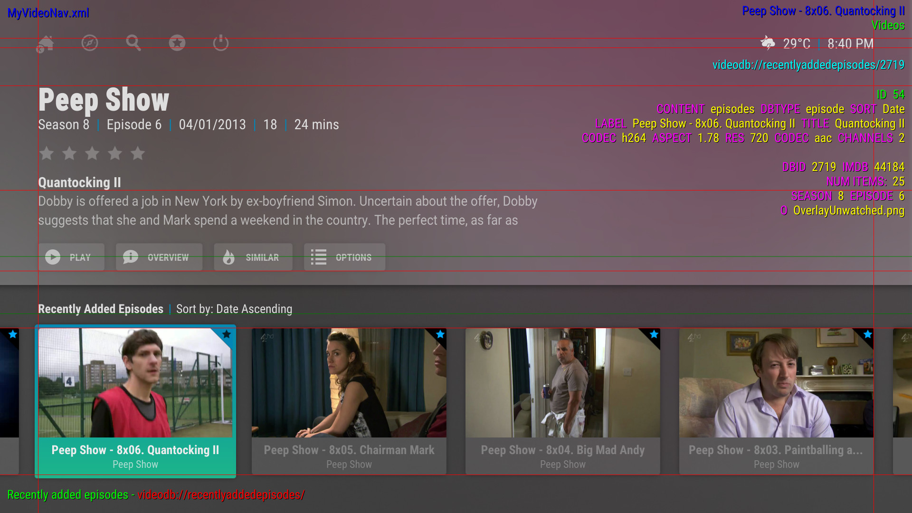The image size is (912, 513).
Task: Open the Search magnifier icon
Action: pos(133,43)
